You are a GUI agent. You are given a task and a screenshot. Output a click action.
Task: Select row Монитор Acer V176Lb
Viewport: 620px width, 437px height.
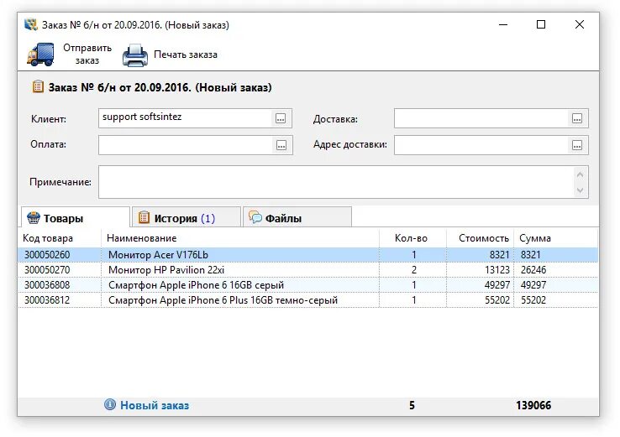point(307,255)
